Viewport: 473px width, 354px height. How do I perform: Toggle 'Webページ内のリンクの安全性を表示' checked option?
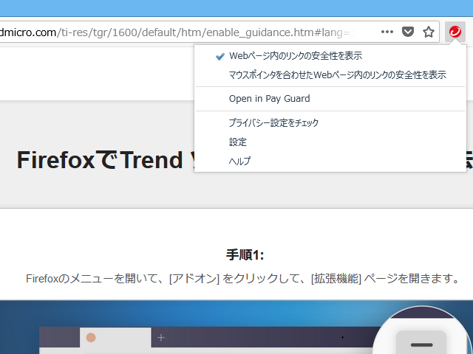pyautogui.click(x=330, y=56)
